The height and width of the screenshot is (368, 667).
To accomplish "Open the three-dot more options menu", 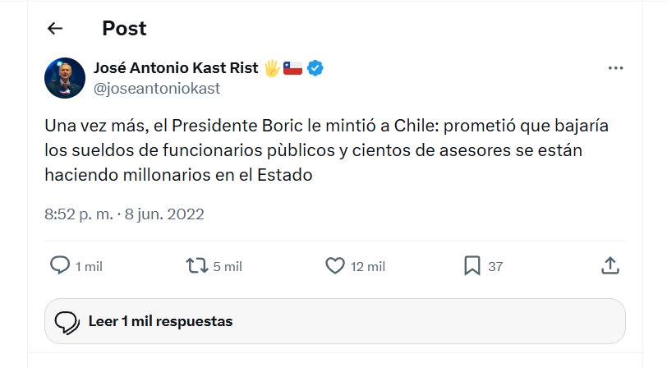I will pos(615,68).
